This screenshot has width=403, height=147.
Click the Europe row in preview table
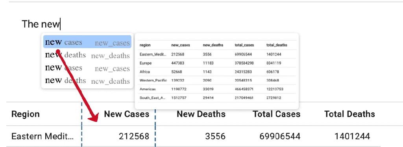pos(217,63)
